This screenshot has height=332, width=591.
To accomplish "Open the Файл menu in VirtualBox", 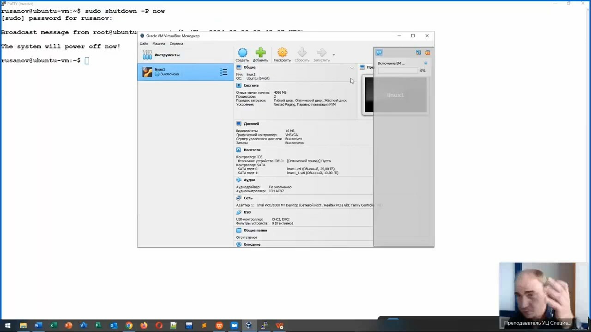I will (x=144, y=44).
